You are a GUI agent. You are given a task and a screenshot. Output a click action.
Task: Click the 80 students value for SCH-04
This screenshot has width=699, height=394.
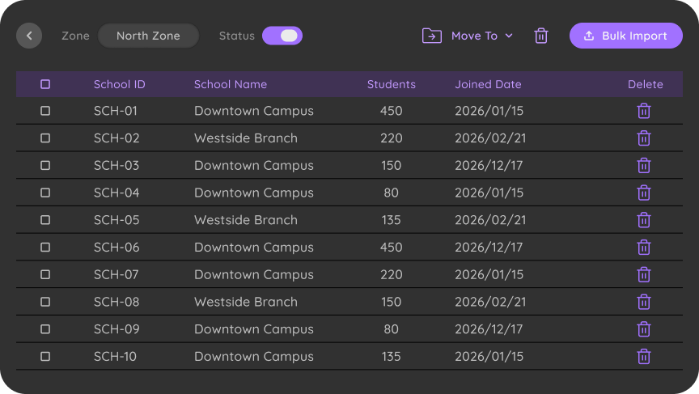point(391,193)
